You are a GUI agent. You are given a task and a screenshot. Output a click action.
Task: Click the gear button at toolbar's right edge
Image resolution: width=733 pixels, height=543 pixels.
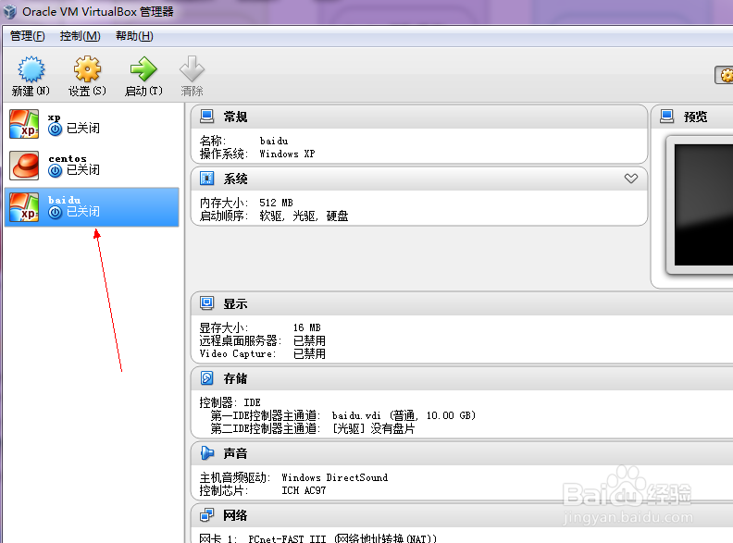point(724,75)
